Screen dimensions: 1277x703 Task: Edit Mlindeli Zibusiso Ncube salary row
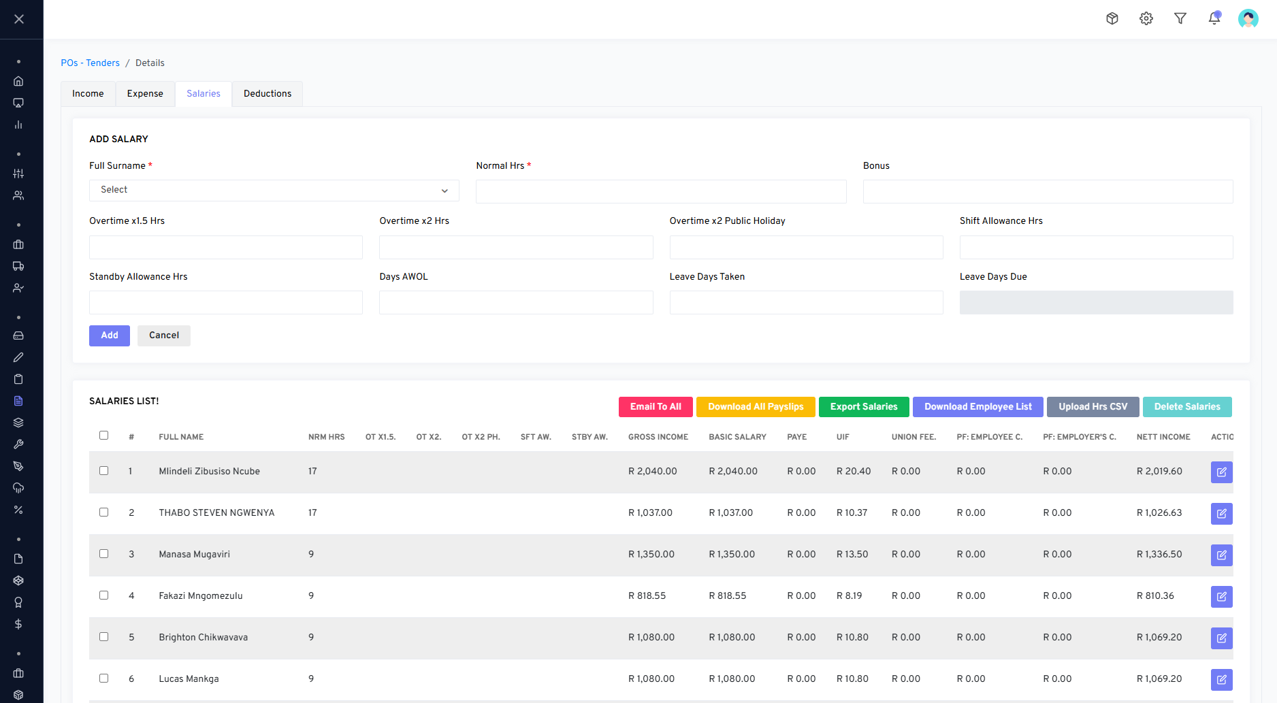pyautogui.click(x=1222, y=472)
